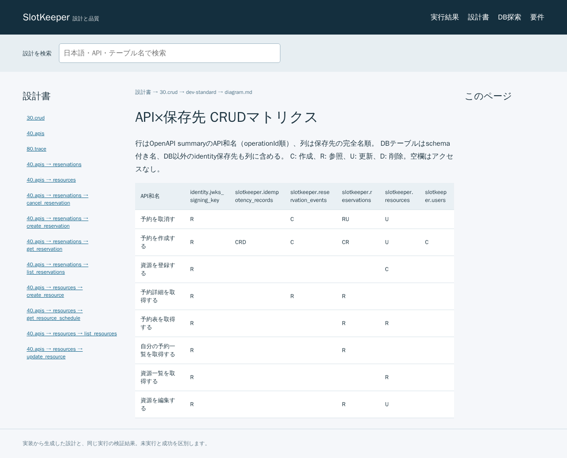567x458 pixels.
Task: Open sidebar link 40.apis → resources
Action: coord(51,180)
